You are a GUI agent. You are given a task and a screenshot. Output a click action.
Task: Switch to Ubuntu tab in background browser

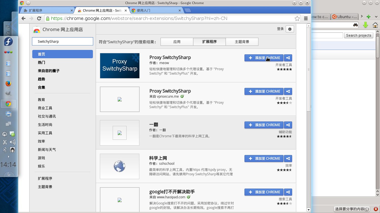(344, 17)
